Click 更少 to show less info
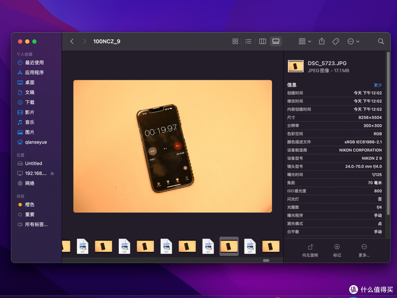 [378, 85]
